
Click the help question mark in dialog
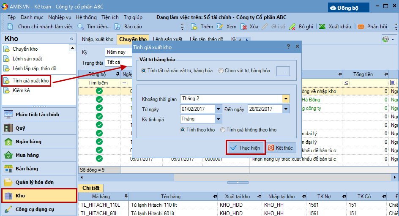point(288,46)
